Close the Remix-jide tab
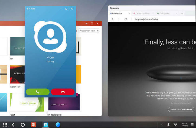 pos(129,13)
